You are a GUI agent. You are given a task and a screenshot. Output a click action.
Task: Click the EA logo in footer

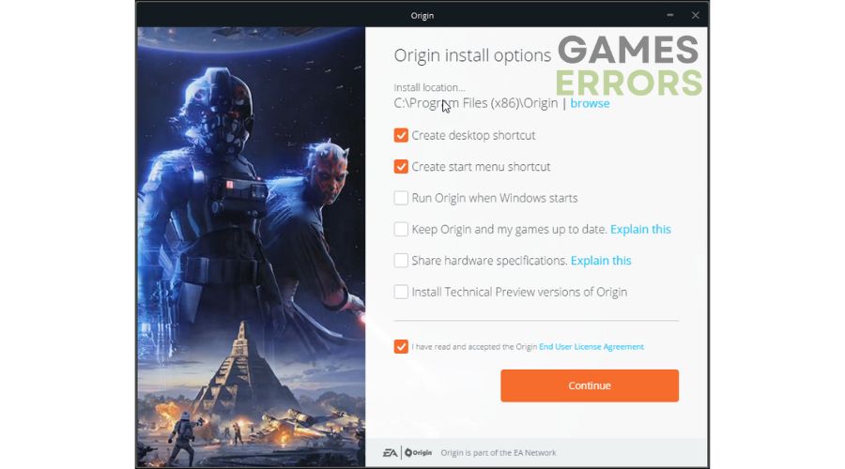[x=391, y=453]
